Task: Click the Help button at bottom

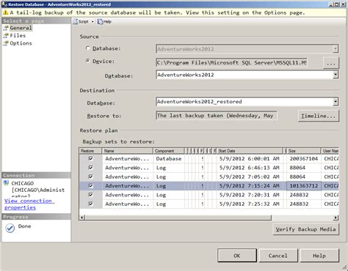Action: [x=319, y=256]
